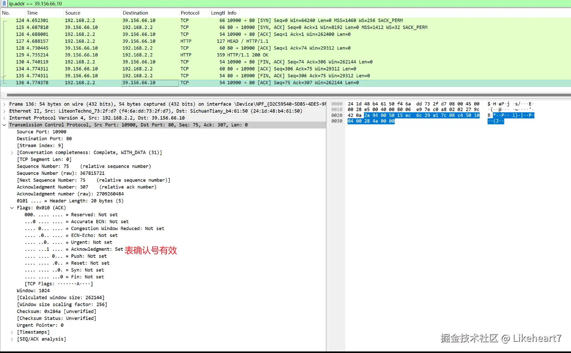The width and height of the screenshot is (571, 353).
Task: Collapse the Transmission Control Protocol node
Action: (4, 125)
